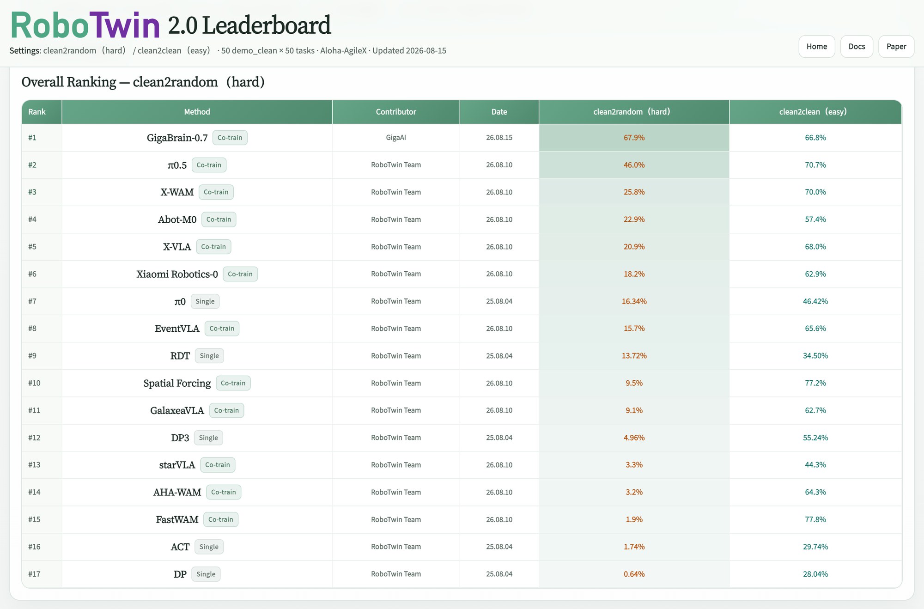The height and width of the screenshot is (609, 924).
Task: Sort by clean2random (hard) column header
Action: [634, 112]
